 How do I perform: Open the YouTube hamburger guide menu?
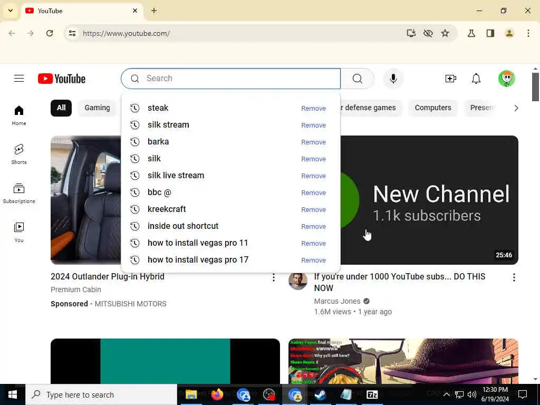[19, 79]
